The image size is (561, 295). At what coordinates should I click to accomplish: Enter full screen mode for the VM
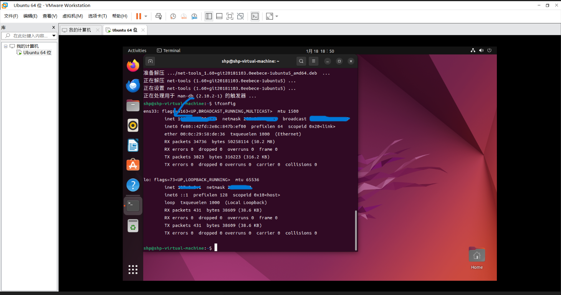[x=230, y=16]
